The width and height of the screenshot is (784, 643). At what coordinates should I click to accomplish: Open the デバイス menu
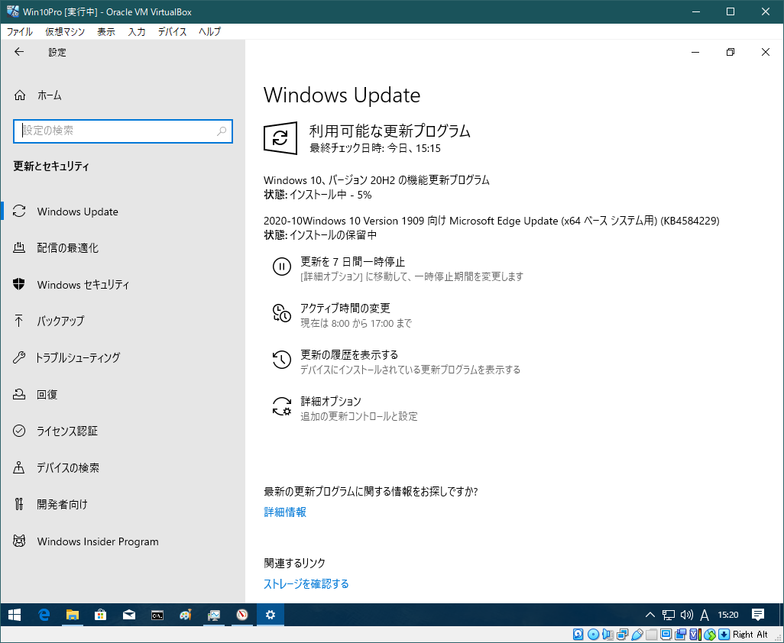click(x=172, y=31)
